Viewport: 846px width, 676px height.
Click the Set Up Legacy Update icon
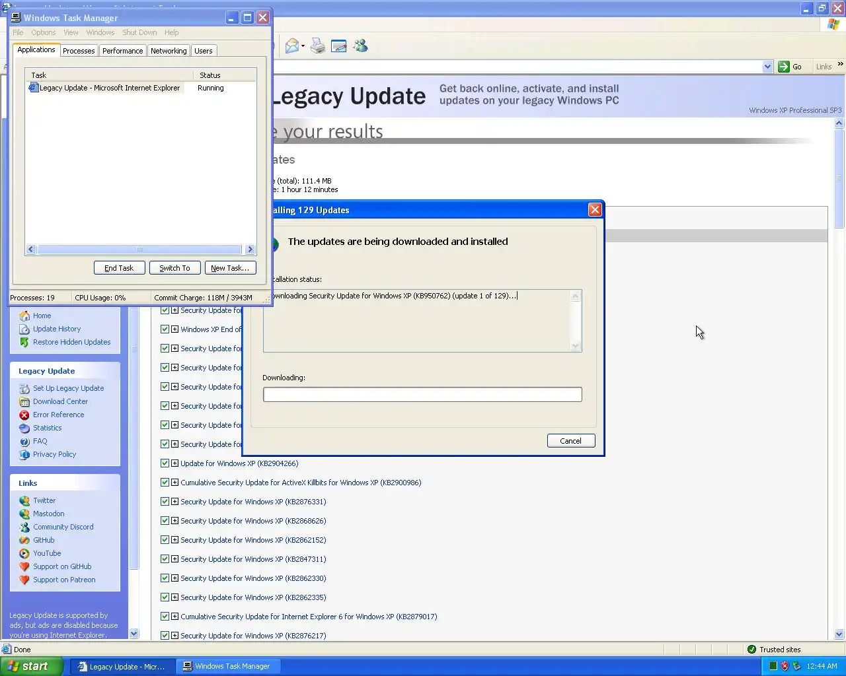(x=24, y=388)
